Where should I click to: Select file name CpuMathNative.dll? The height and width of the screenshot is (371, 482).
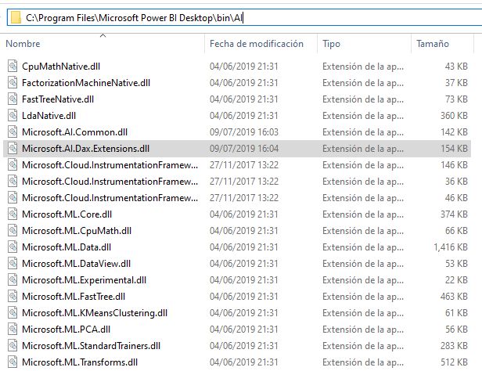pyautogui.click(x=61, y=67)
